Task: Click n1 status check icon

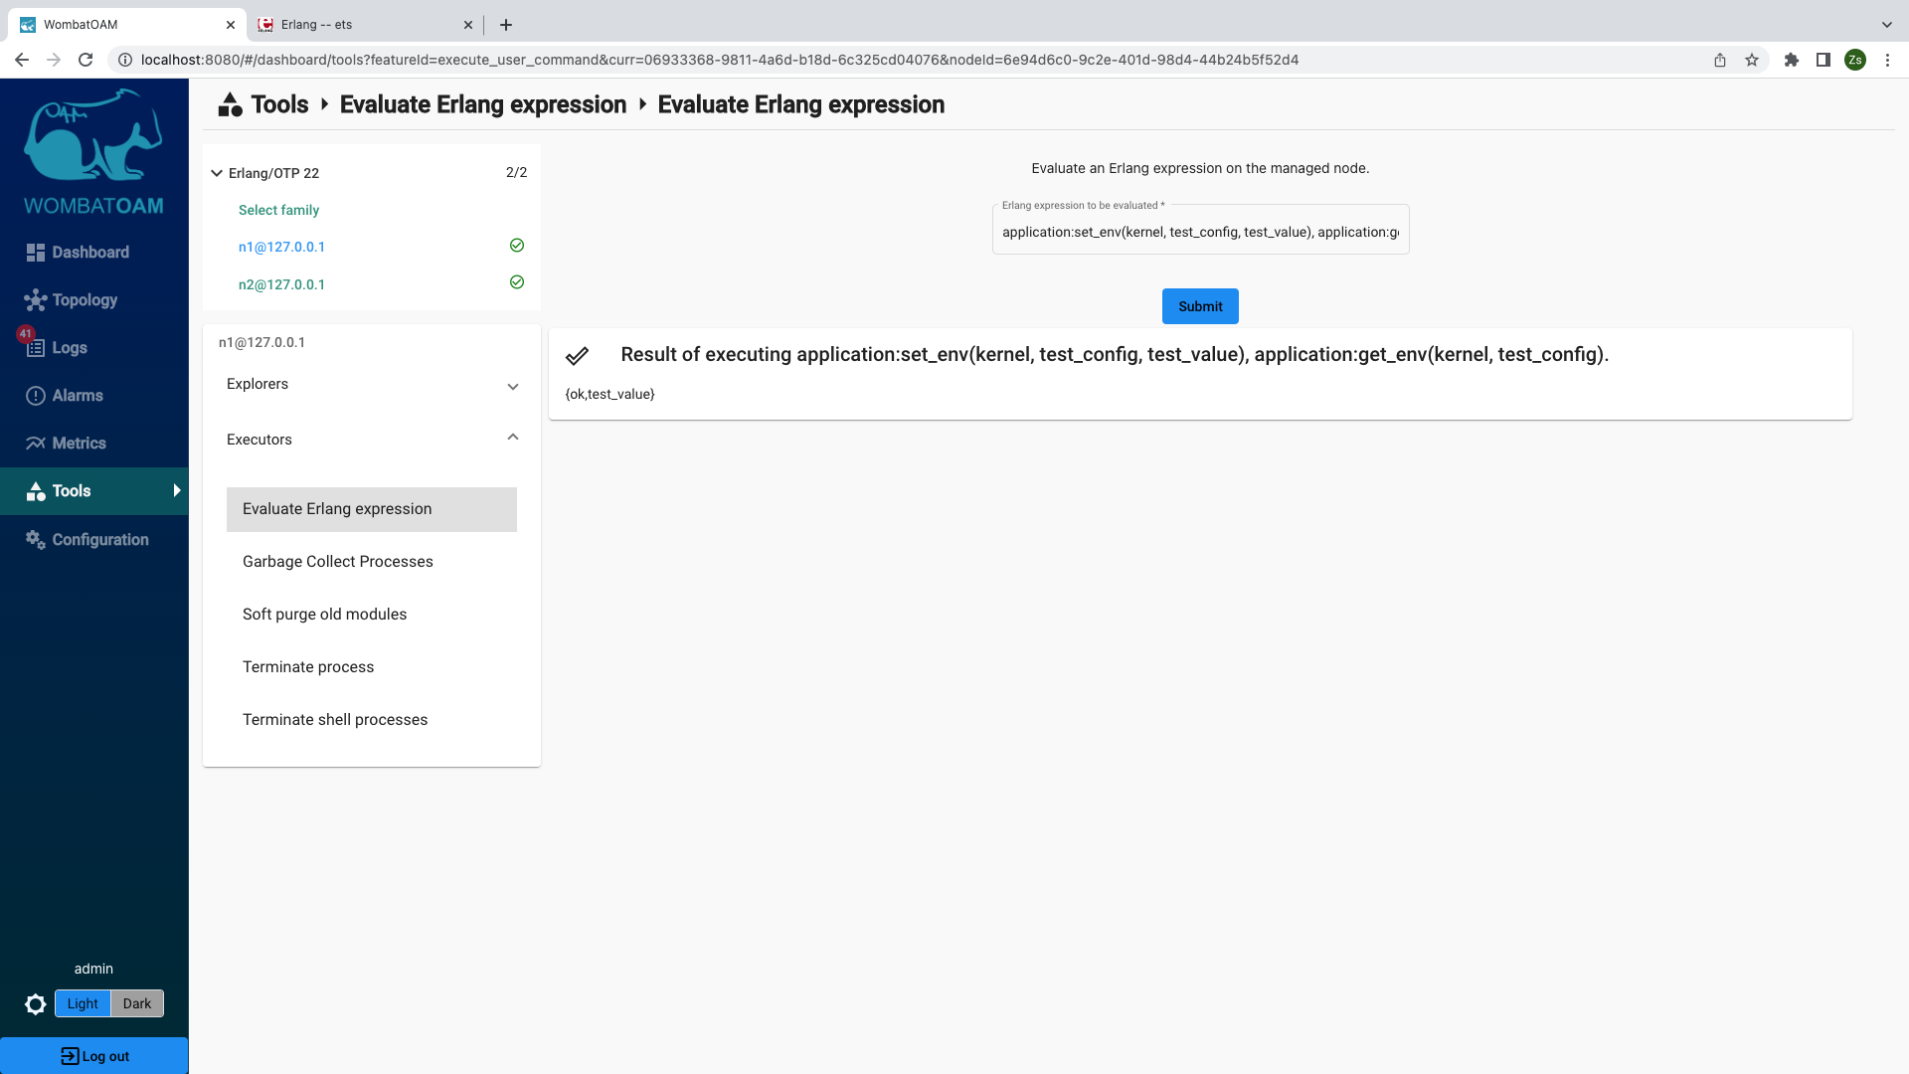Action: (517, 246)
